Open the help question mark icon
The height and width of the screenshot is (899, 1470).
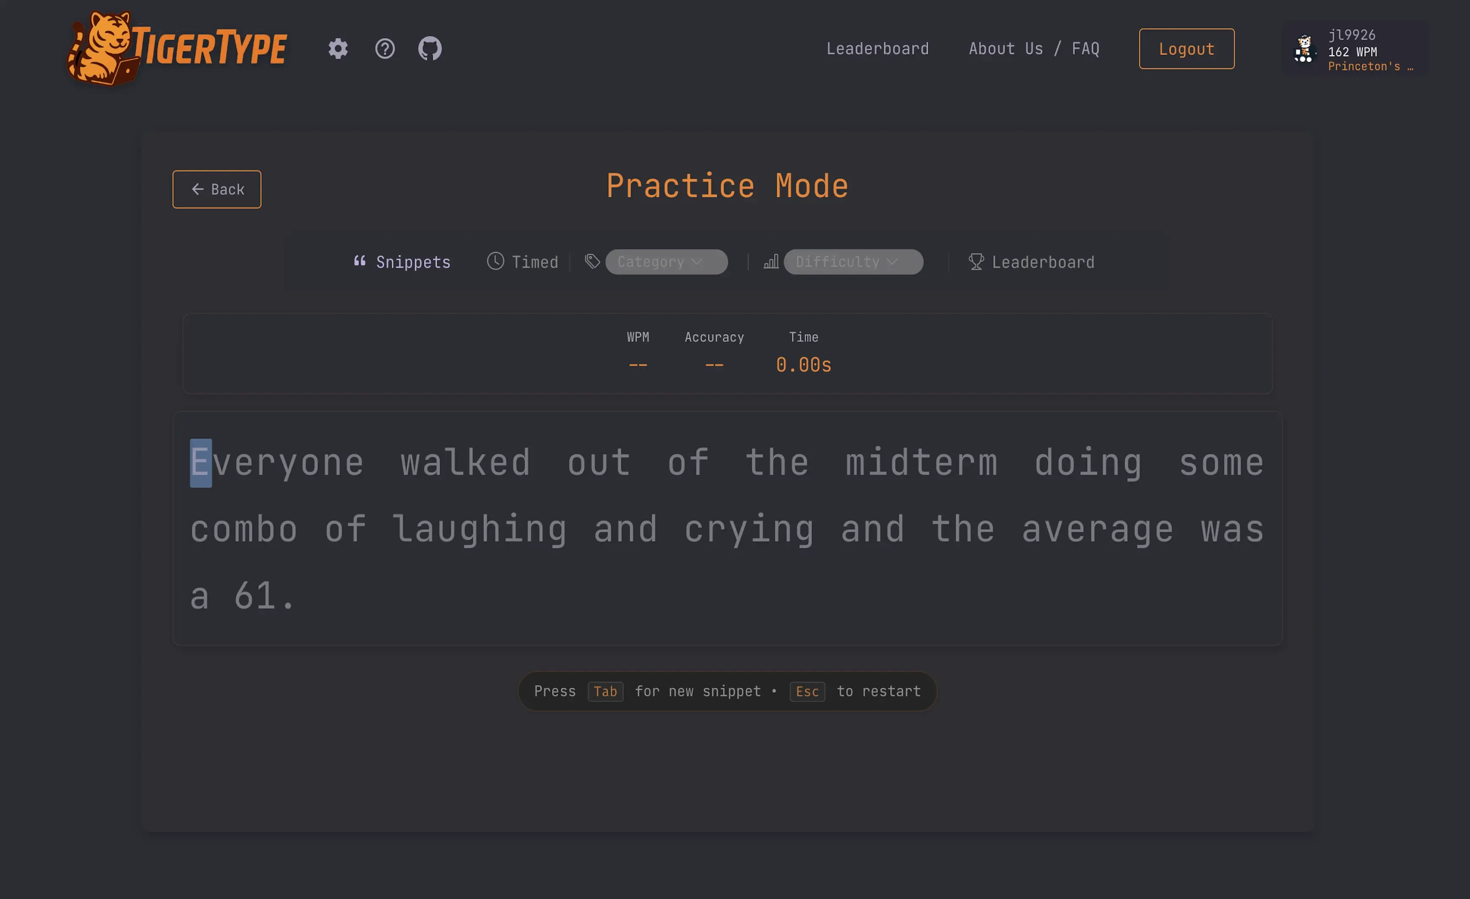(385, 49)
